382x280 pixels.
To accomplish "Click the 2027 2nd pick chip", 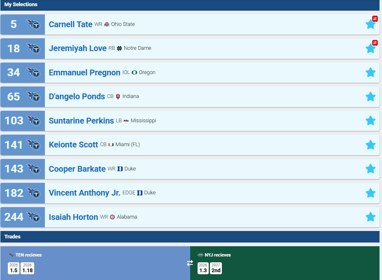I will (216, 268).
